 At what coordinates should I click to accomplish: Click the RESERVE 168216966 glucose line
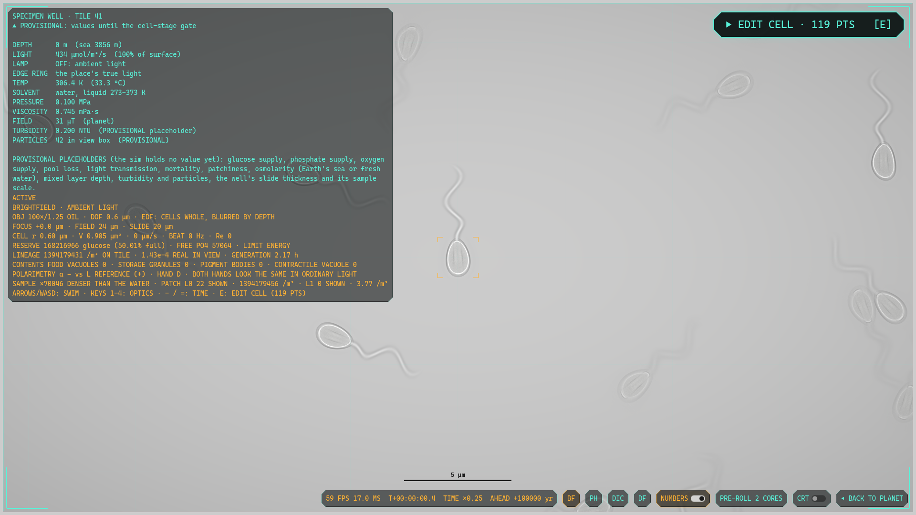pos(151,246)
